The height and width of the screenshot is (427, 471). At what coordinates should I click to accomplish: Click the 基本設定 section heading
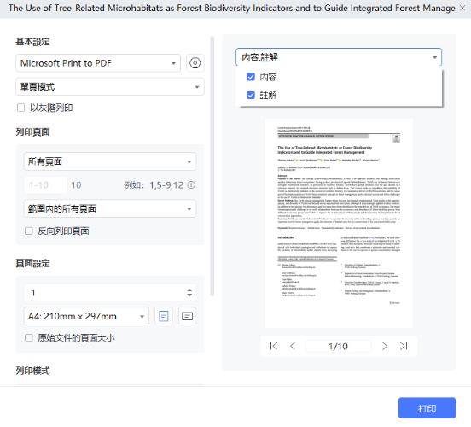pos(32,42)
